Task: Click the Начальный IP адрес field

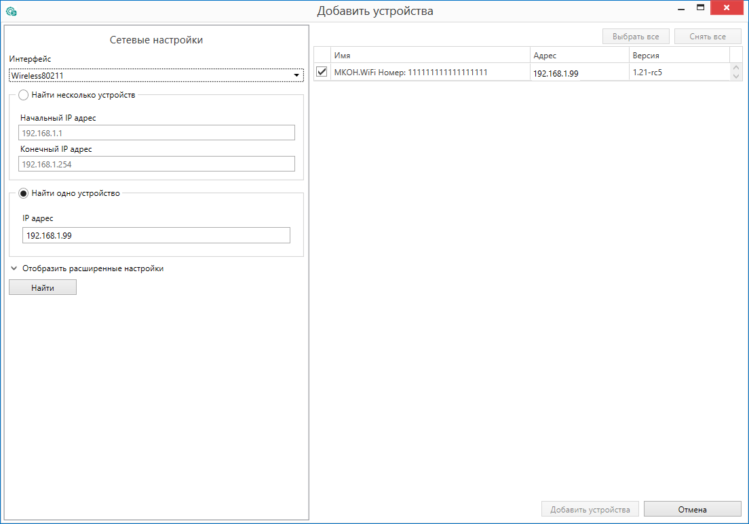Action: click(157, 133)
